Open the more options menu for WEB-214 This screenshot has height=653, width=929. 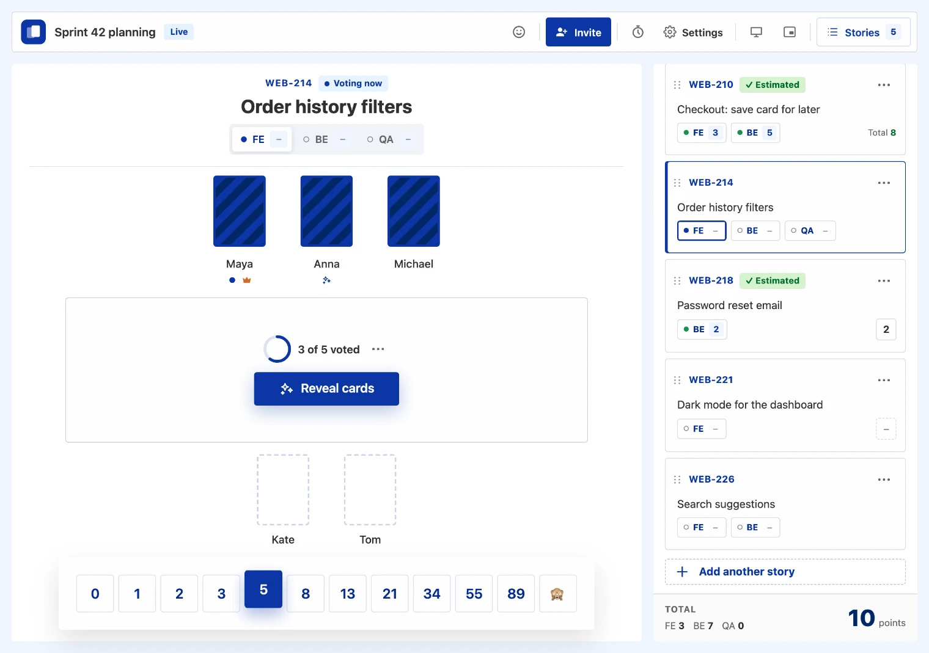coord(884,183)
